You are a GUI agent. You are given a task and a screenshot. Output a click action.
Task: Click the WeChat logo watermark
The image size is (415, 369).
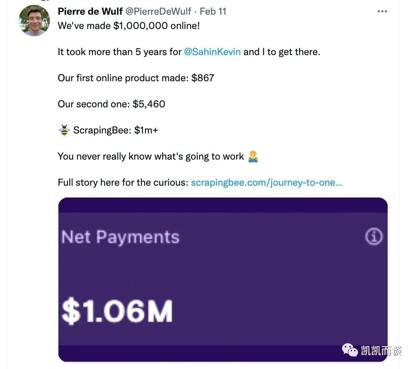[x=350, y=350]
